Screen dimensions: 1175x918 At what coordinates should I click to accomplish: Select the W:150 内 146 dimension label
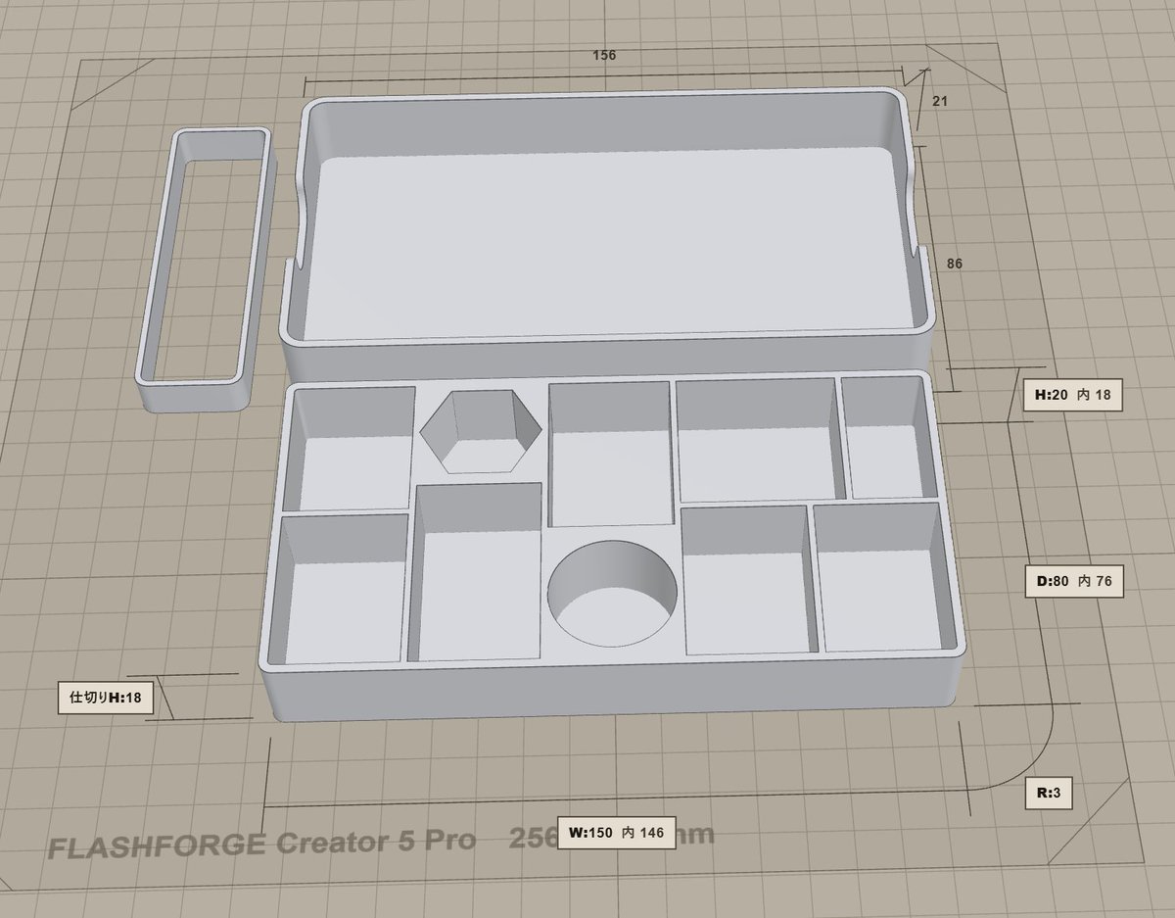(x=615, y=834)
